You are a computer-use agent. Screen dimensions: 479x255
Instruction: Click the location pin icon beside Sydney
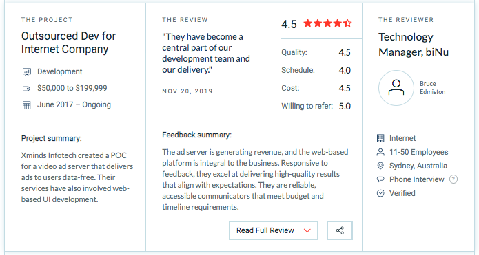[x=380, y=166]
